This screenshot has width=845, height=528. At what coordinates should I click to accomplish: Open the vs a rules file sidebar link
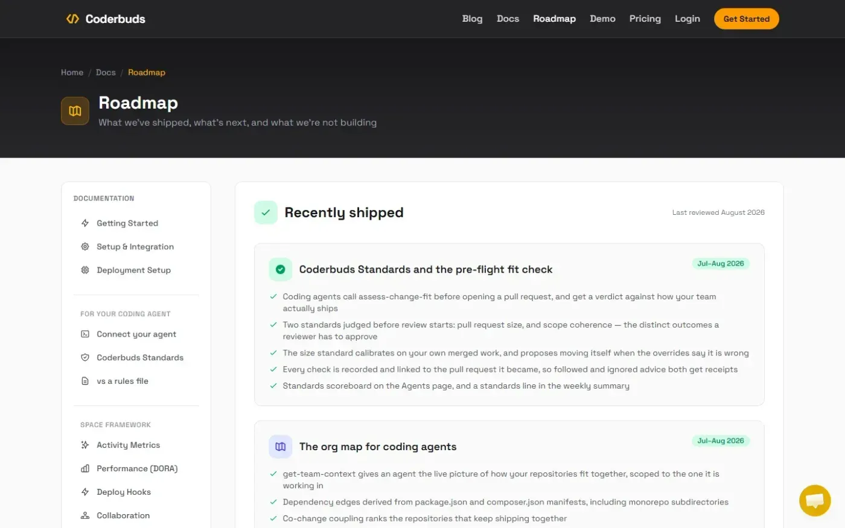coord(123,381)
